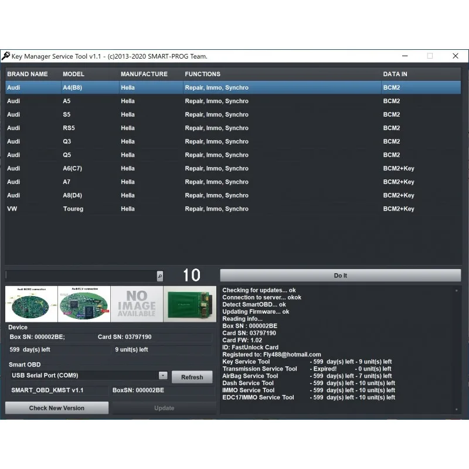The height and width of the screenshot is (469, 469).
Task: Open the Audi BCM2 connection thumbnail
Action: pos(31,304)
